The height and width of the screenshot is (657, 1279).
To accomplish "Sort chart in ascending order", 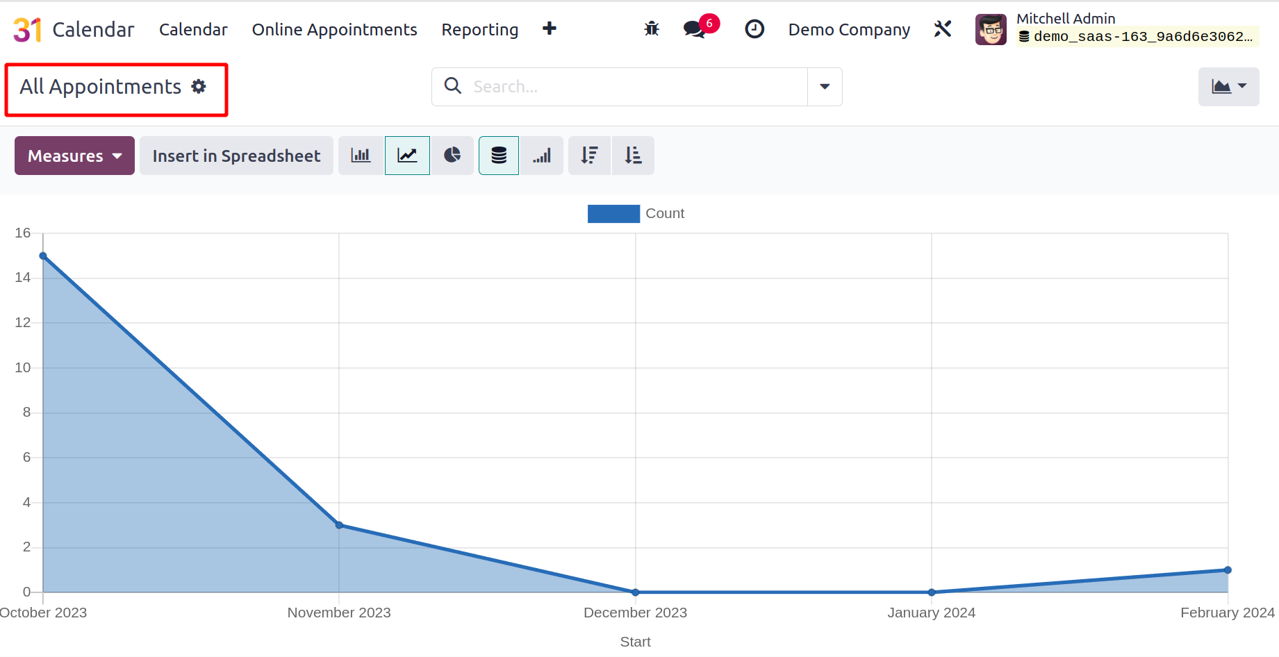I will coord(633,156).
